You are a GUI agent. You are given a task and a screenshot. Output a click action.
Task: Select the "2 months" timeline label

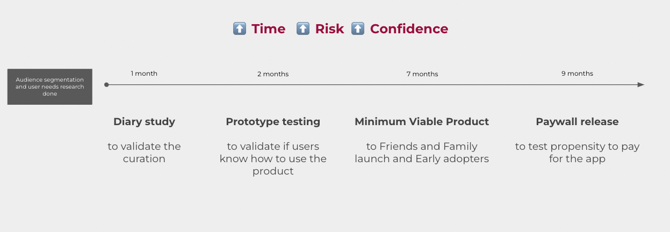pyautogui.click(x=273, y=74)
